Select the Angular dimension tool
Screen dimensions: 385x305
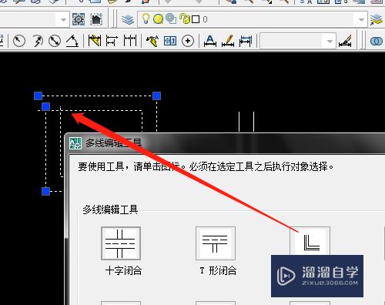tap(72, 41)
